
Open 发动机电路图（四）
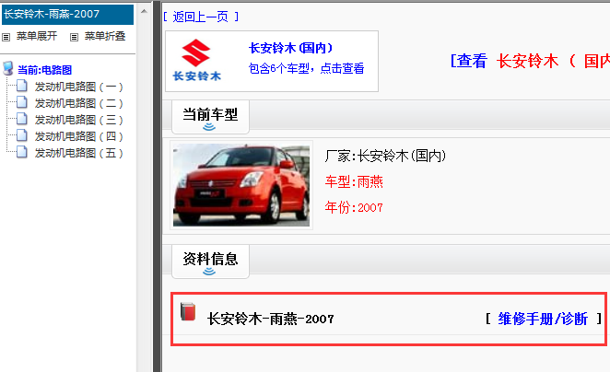click(79, 137)
